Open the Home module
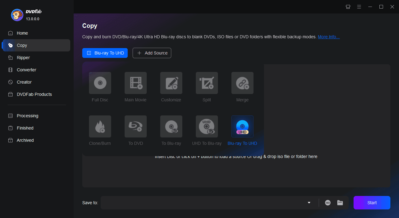The image size is (399, 218). [36, 33]
